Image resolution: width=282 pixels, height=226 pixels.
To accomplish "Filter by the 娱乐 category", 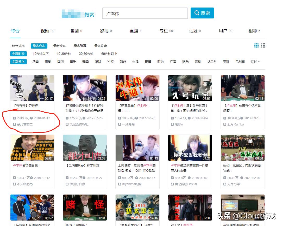I will (x=185, y=62).
